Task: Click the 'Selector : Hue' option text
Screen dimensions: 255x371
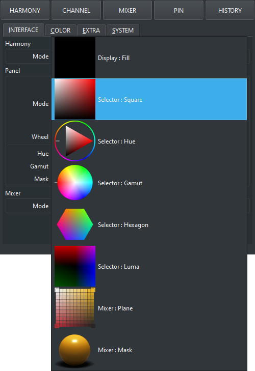Action: click(x=116, y=141)
